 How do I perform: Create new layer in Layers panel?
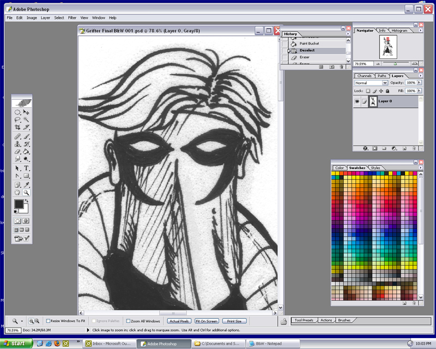tap(404, 148)
